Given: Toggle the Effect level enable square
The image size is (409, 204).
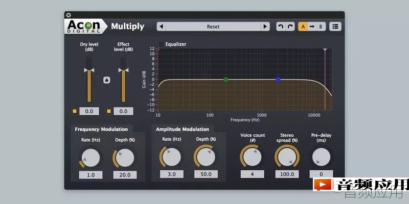Looking at the screenshot, I should coord(109,111).
